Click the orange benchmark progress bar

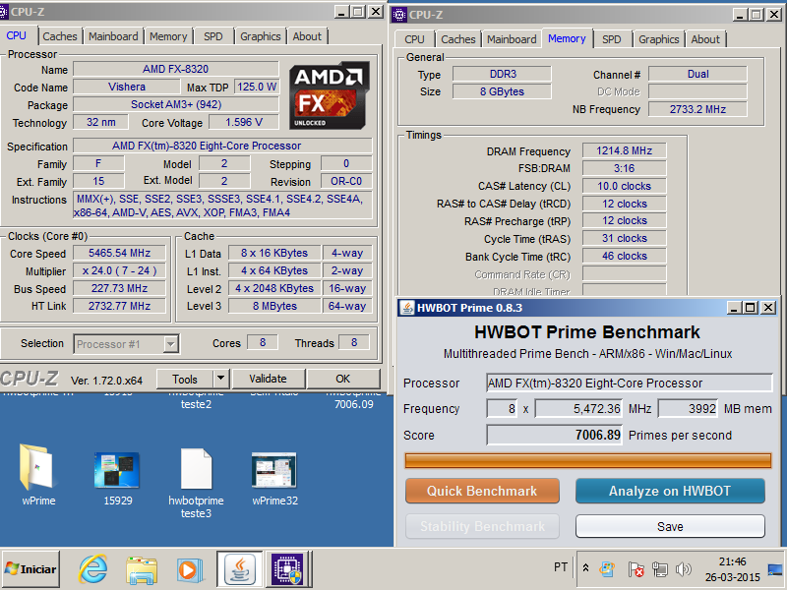[x=587, y=460]
